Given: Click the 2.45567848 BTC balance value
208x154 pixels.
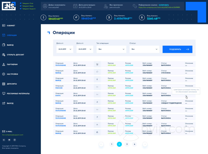Looking at the screenshot, I should tap(123, 18).
